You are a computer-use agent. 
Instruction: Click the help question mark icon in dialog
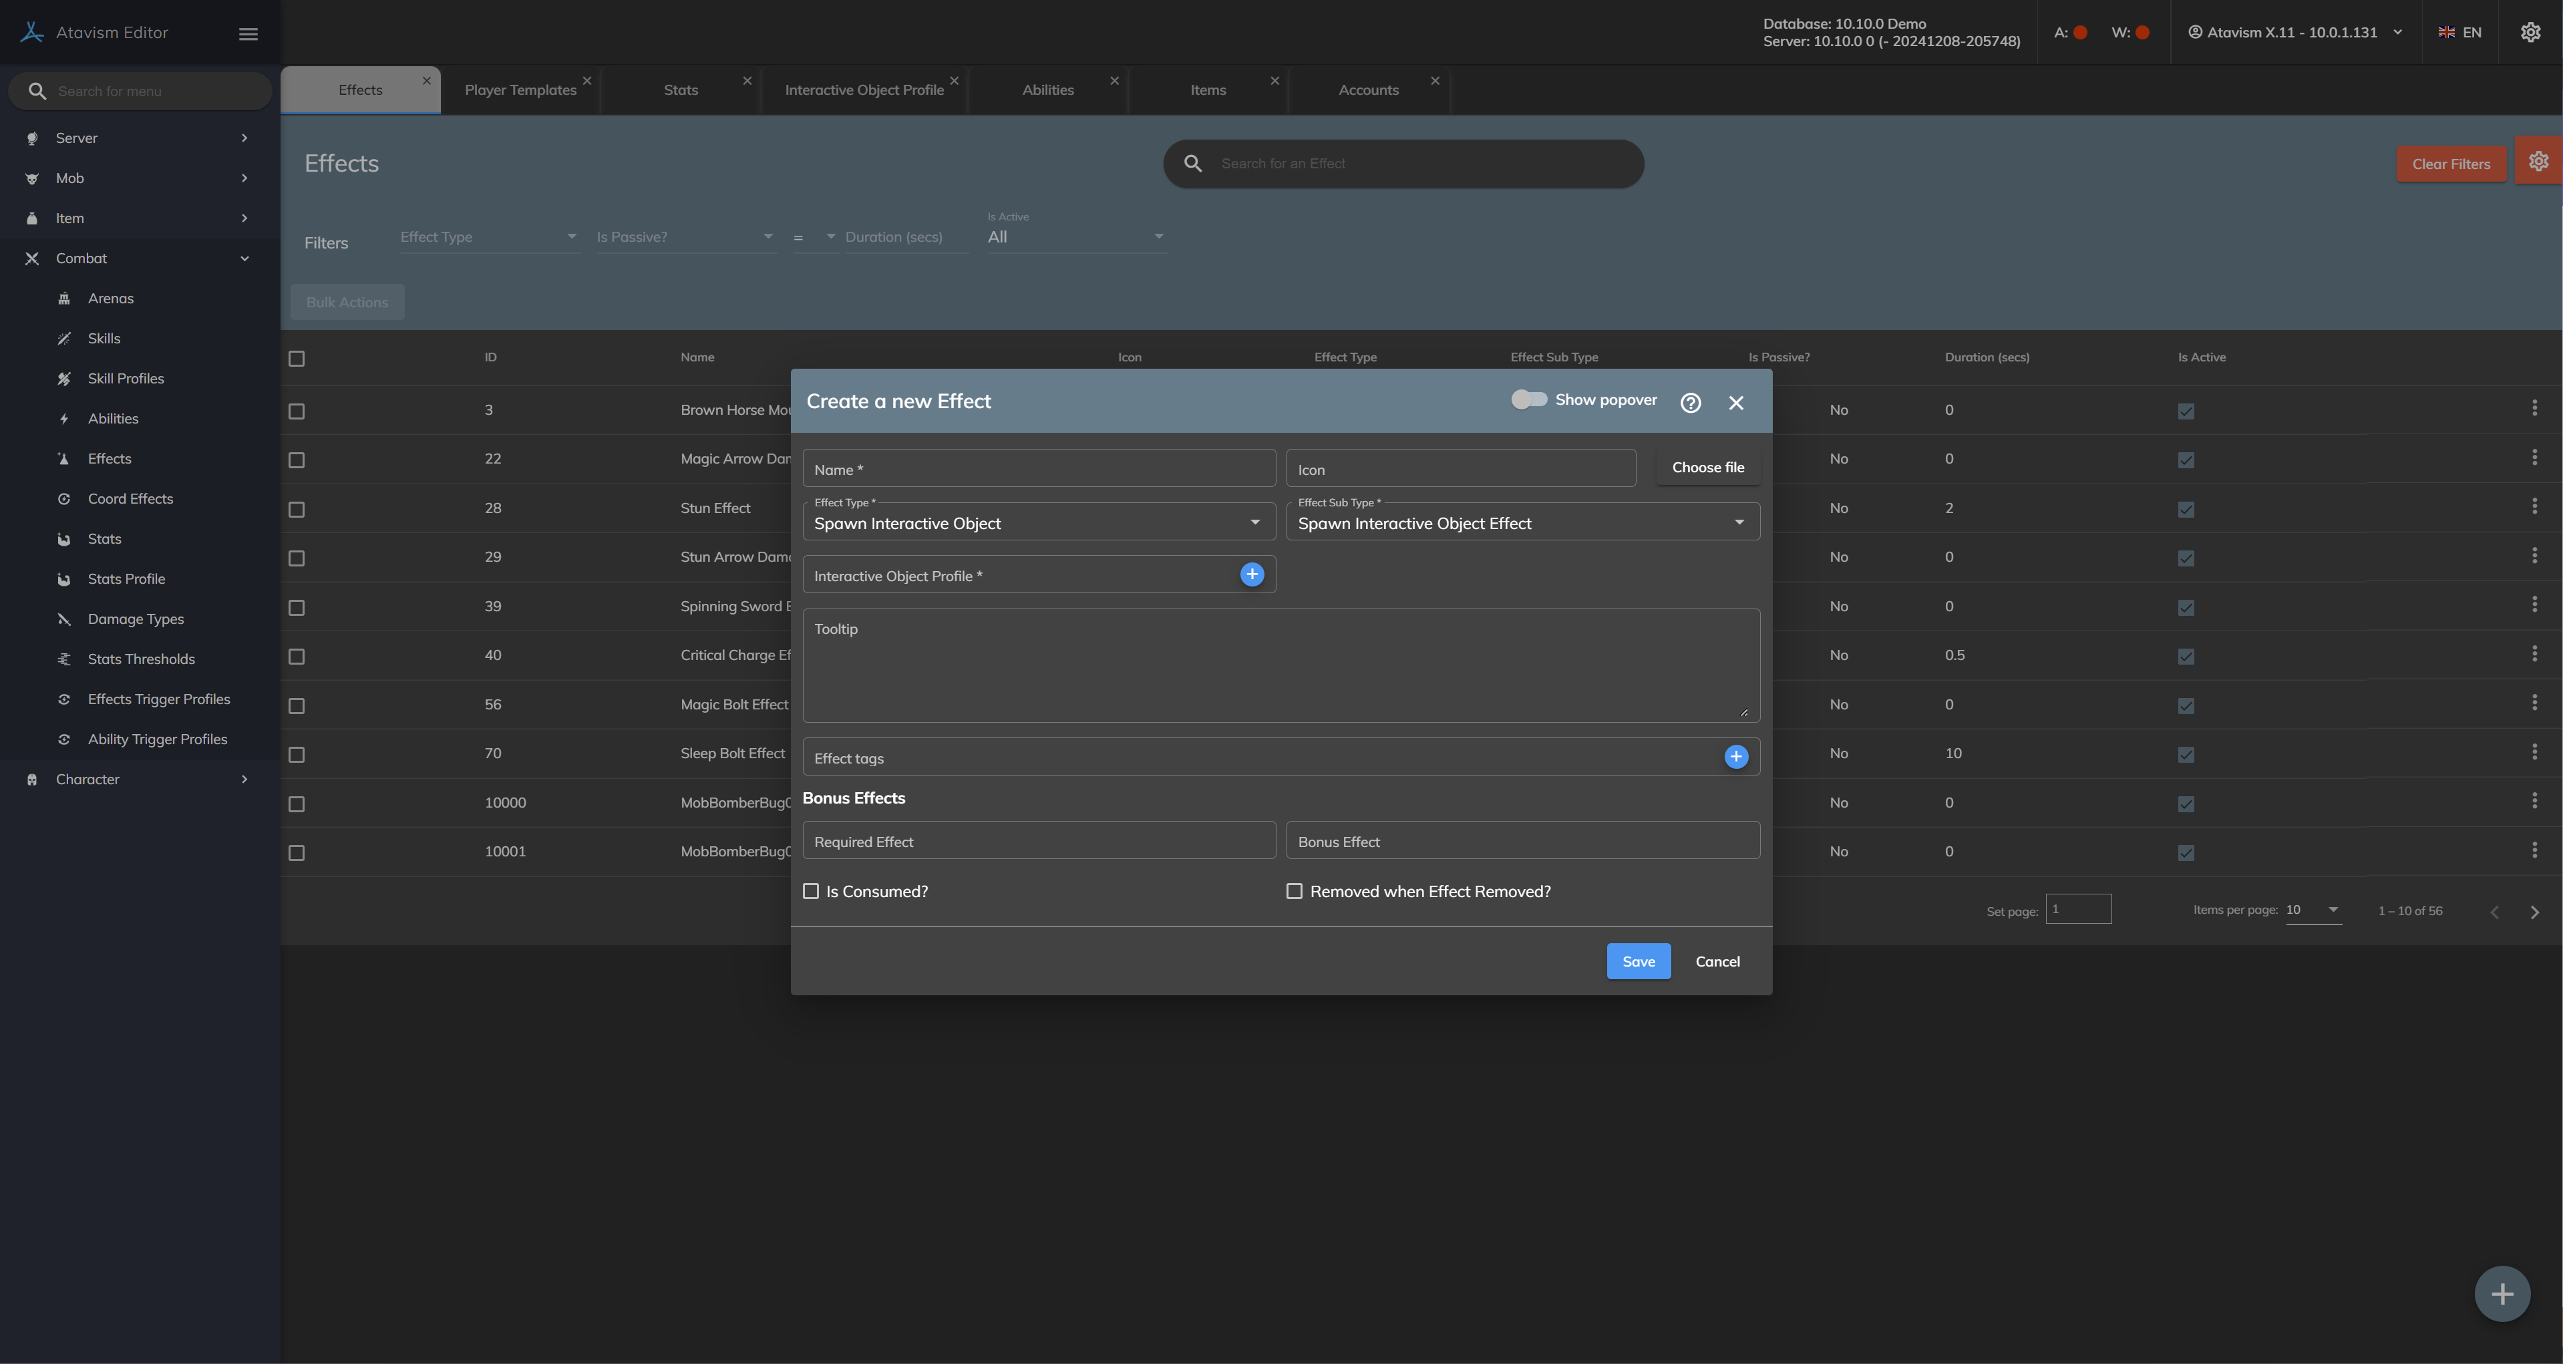click(1691, 402)
